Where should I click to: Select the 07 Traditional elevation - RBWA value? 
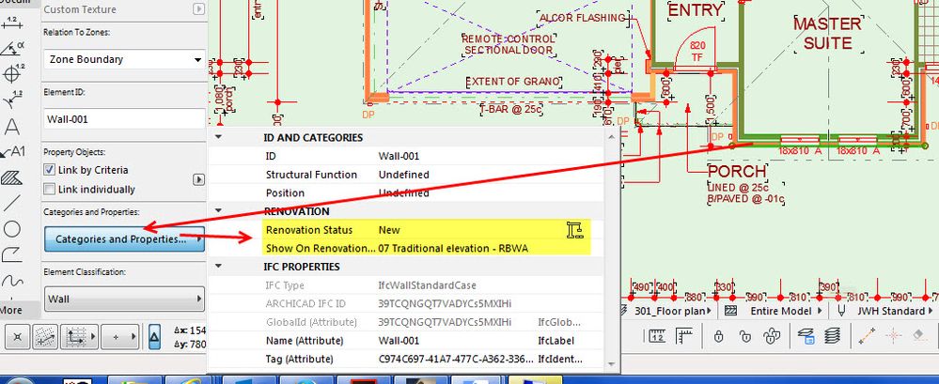[x=453, y=248]
